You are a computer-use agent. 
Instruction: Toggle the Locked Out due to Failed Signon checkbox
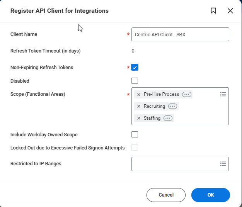coord(135,148)
